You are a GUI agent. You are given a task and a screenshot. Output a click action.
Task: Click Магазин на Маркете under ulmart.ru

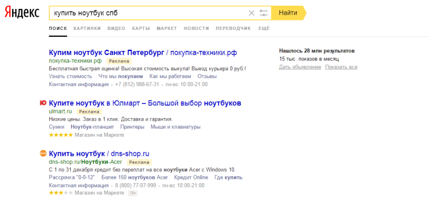pyautogui.click(x=99, y=135)
